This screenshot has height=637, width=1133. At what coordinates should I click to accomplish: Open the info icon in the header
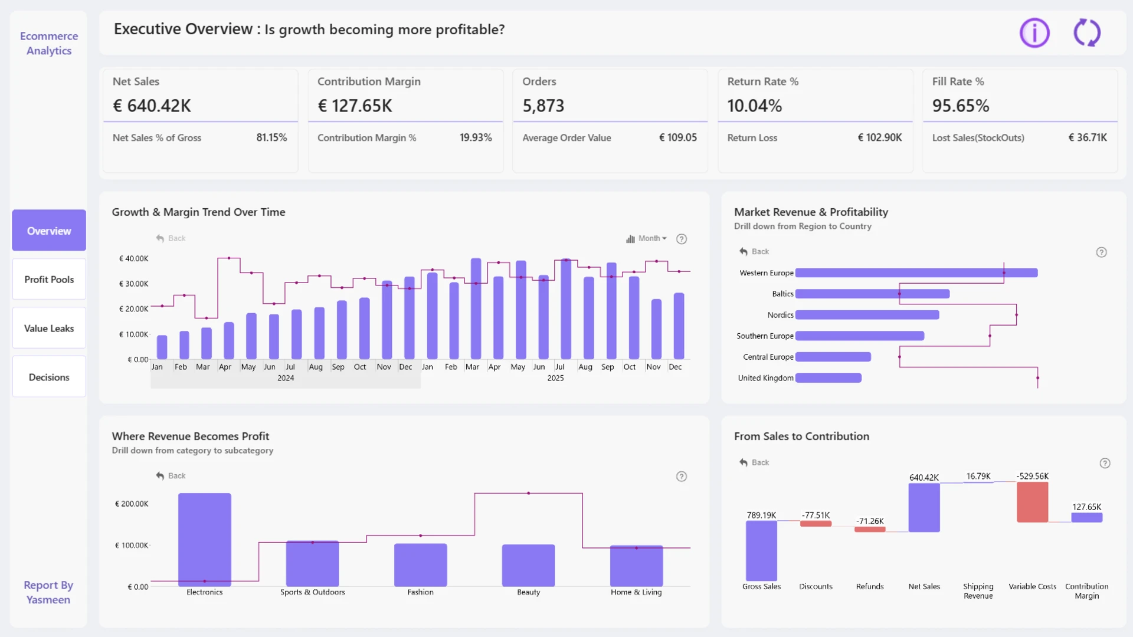1034,32
